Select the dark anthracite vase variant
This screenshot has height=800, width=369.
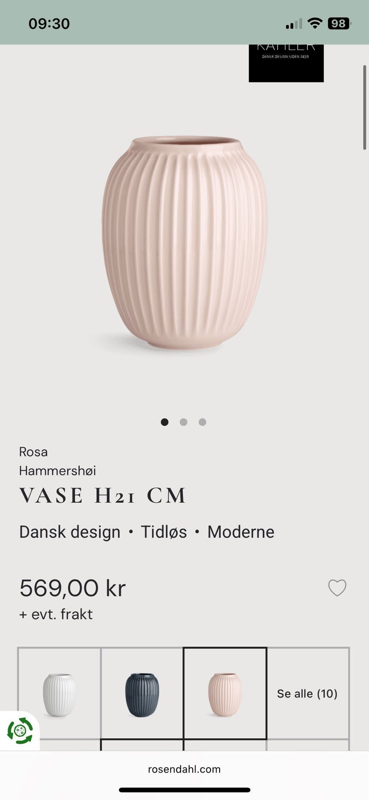click(x=142, y=694)
